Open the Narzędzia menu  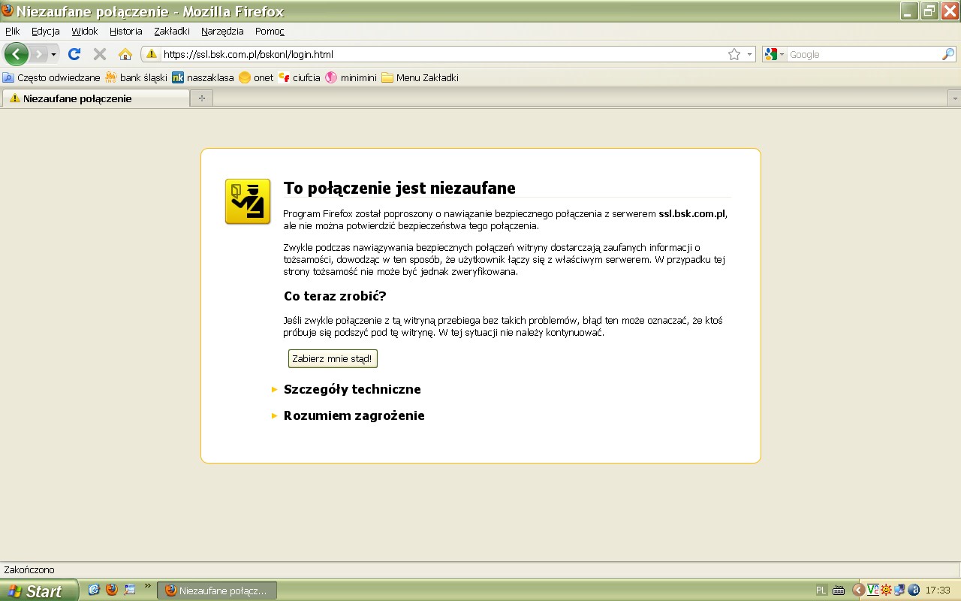(x=222, y=31)
